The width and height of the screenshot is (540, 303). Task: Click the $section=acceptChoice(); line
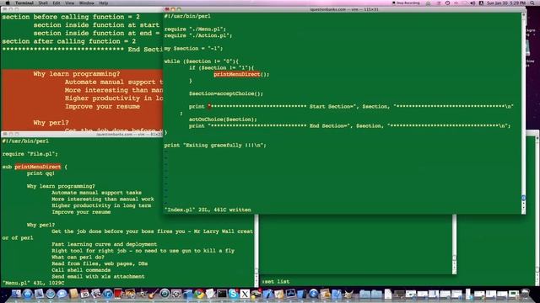(x=226, y=93)
